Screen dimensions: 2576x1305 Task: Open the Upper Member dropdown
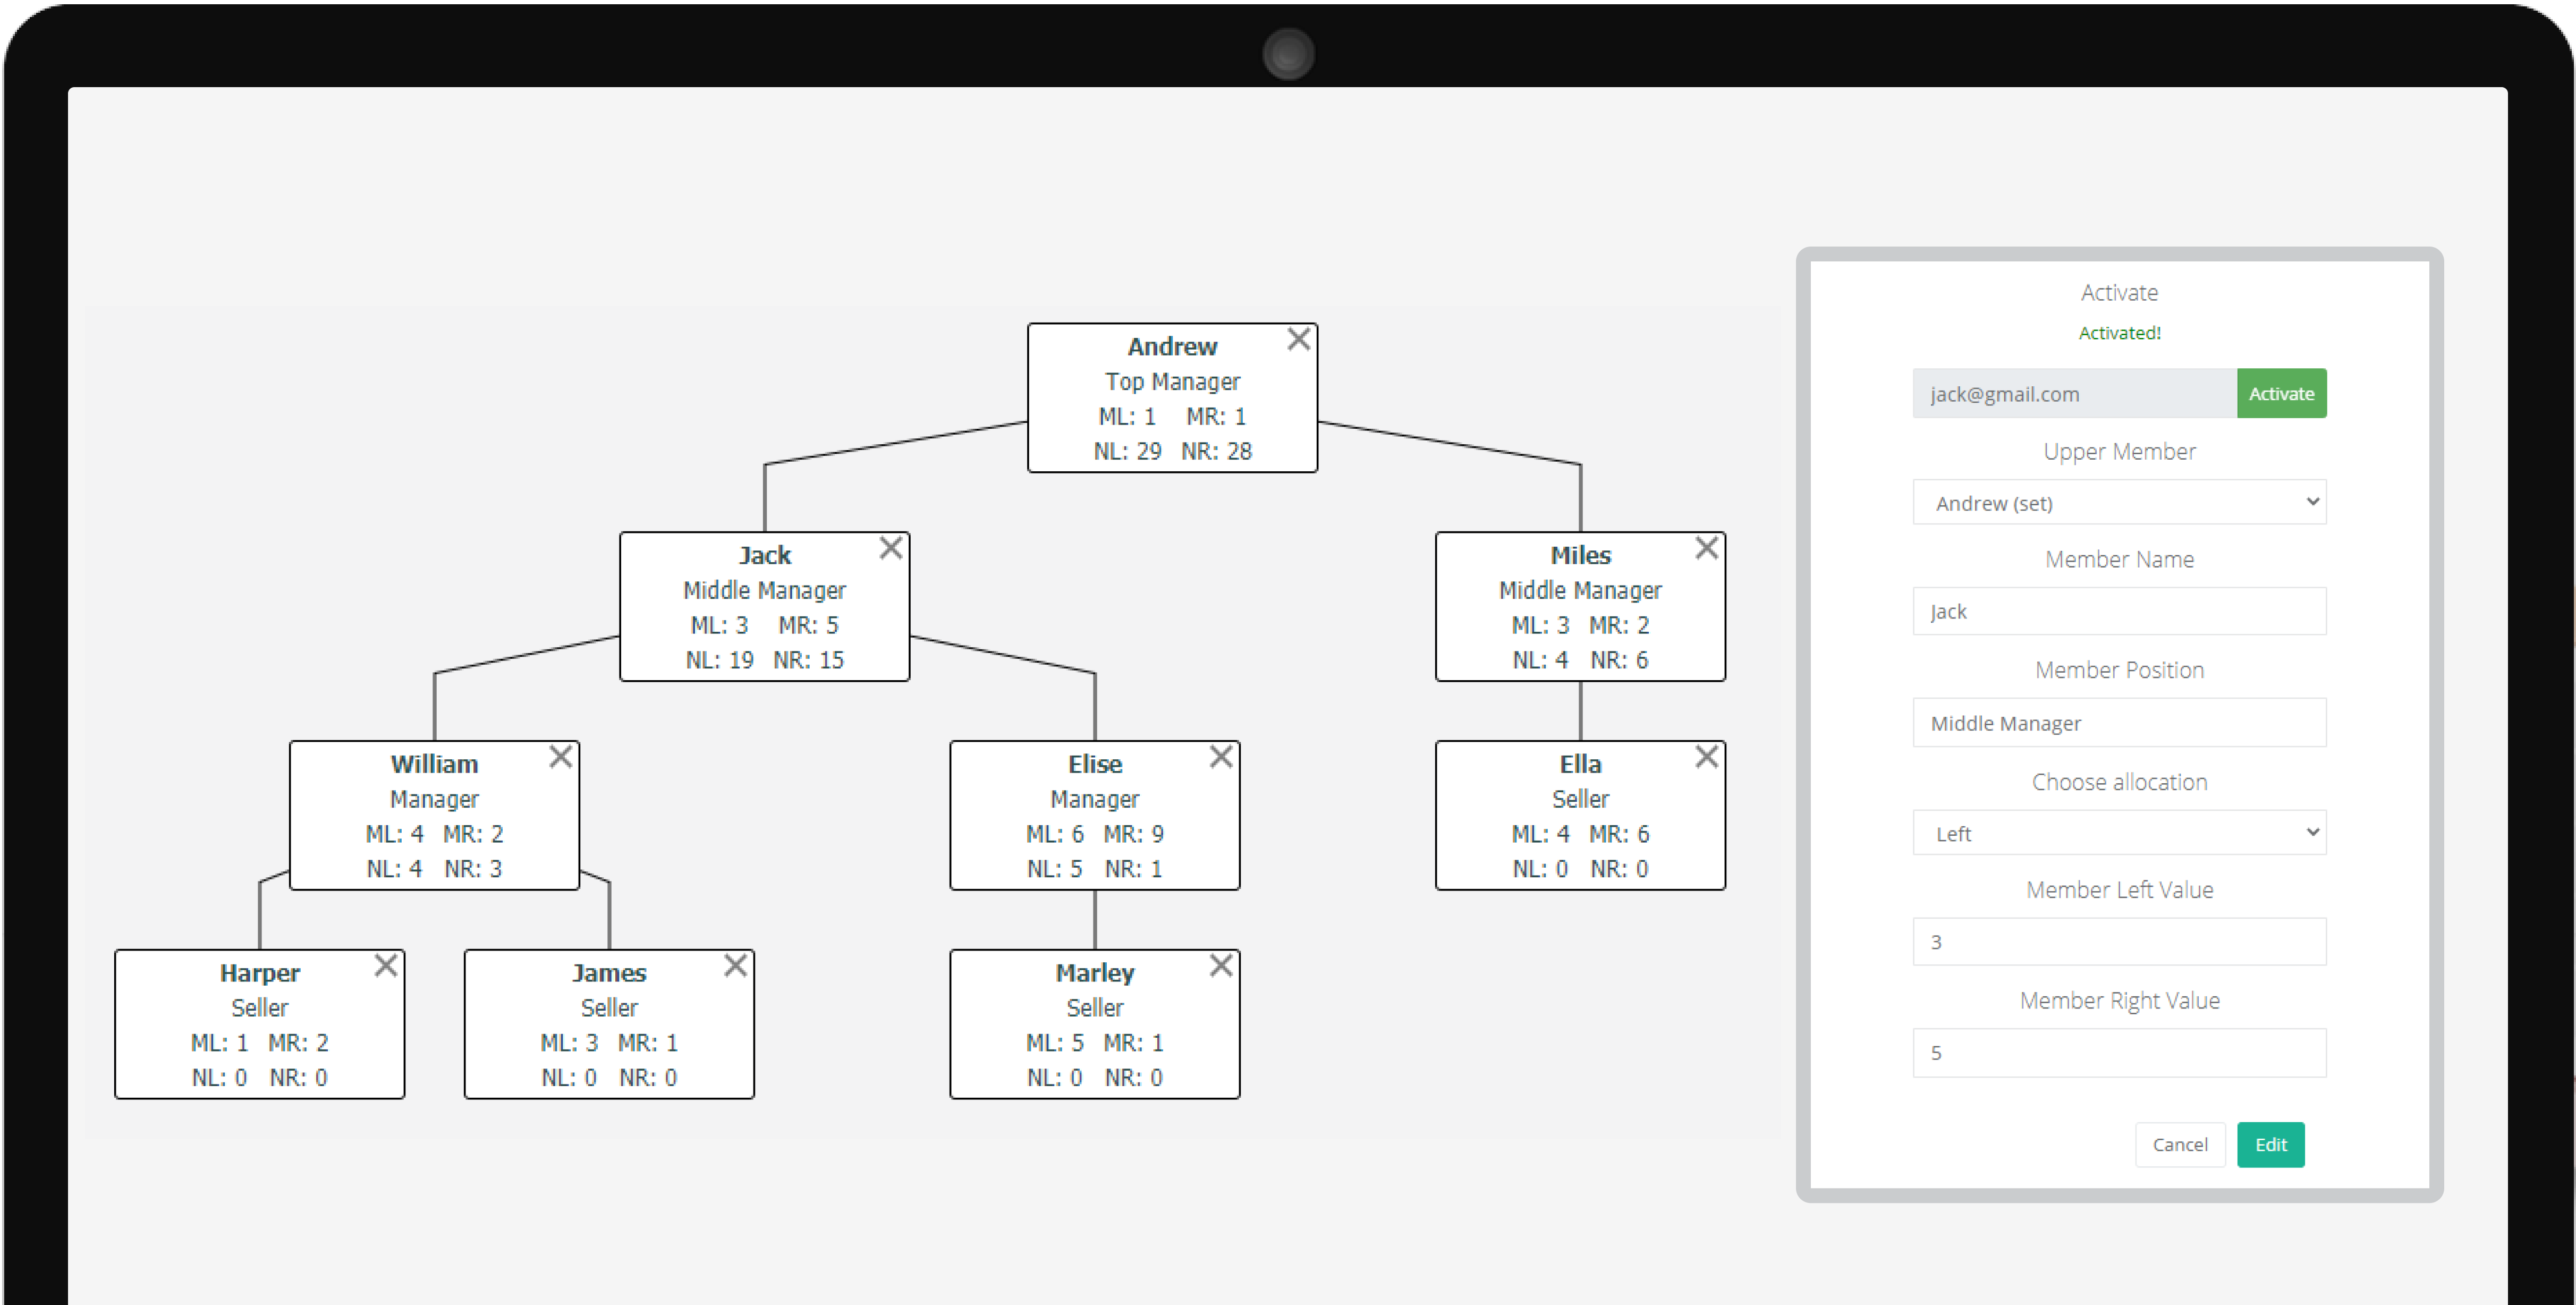[2119, 502]
